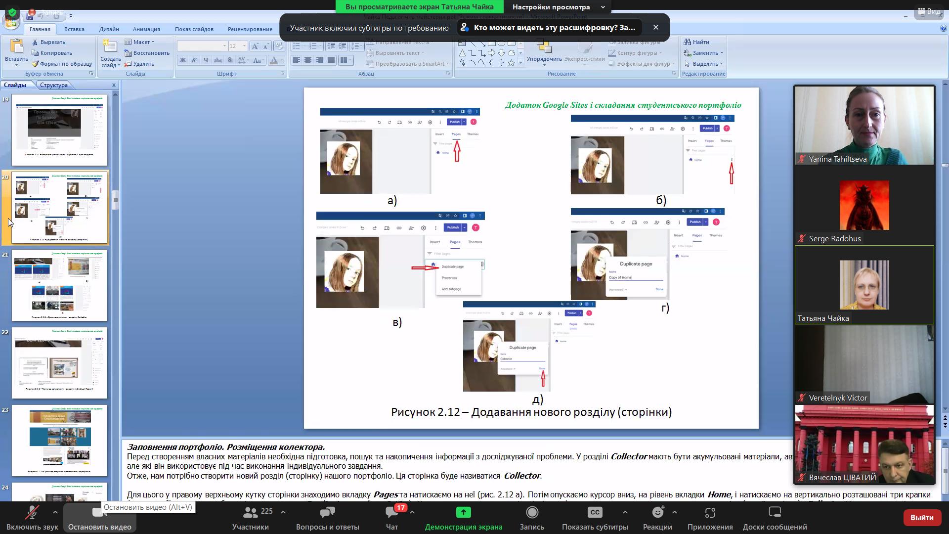Open Zoom Apps (Приложения) icon

(710, 512)
